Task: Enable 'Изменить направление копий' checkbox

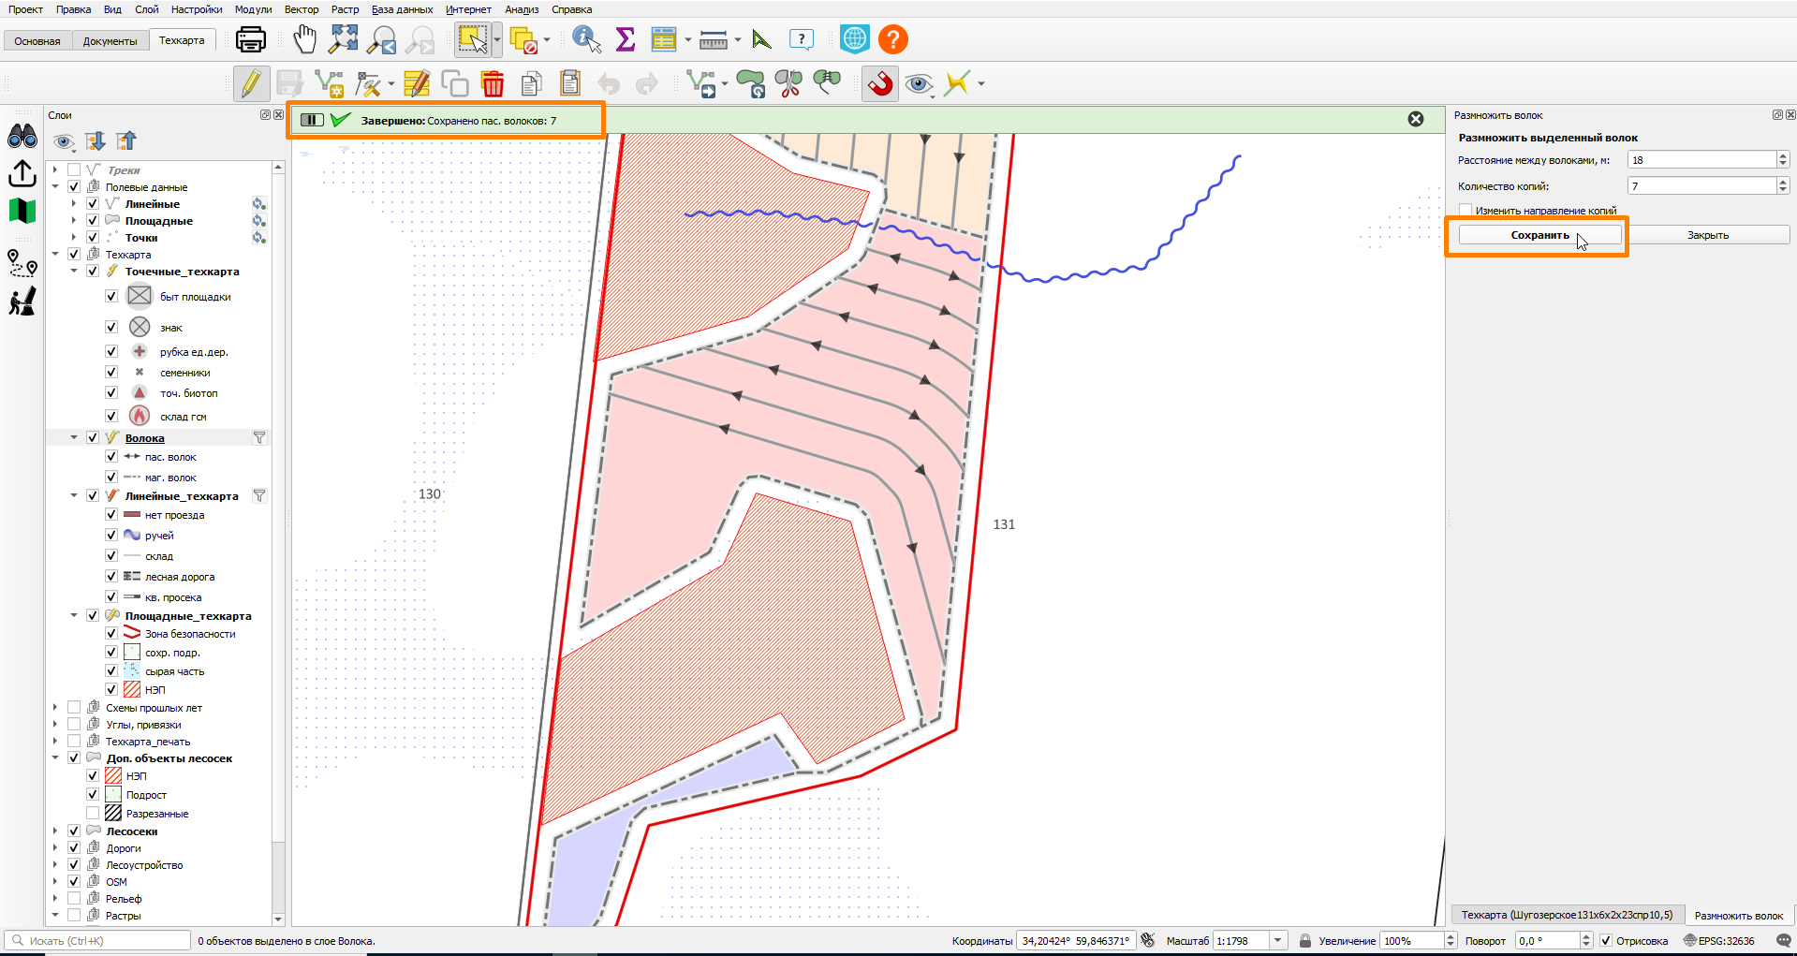Action: tap(1466, 211)
